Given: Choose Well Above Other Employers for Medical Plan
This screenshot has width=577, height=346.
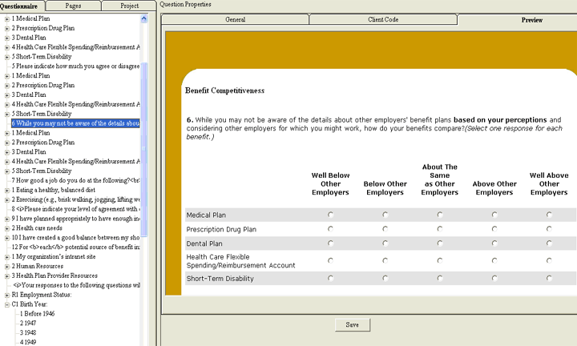Looking at the screenshot, I should tap(549, 215).
